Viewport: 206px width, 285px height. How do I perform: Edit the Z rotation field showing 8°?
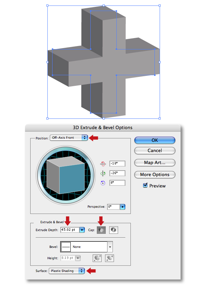point(117,183)
